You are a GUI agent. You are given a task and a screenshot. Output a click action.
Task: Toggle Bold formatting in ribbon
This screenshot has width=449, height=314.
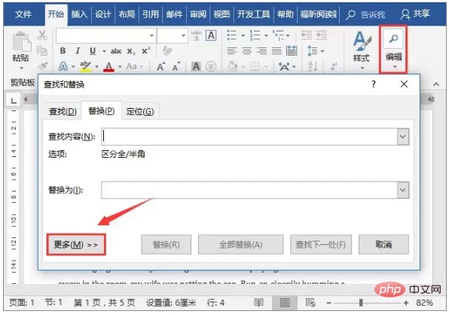coord(63,51)
